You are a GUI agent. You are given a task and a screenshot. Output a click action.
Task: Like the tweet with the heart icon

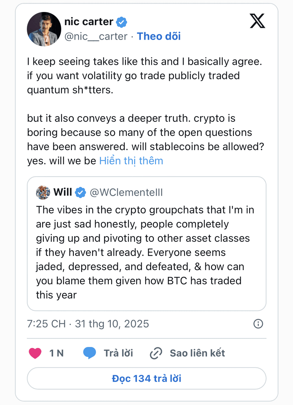pos(35,353)
